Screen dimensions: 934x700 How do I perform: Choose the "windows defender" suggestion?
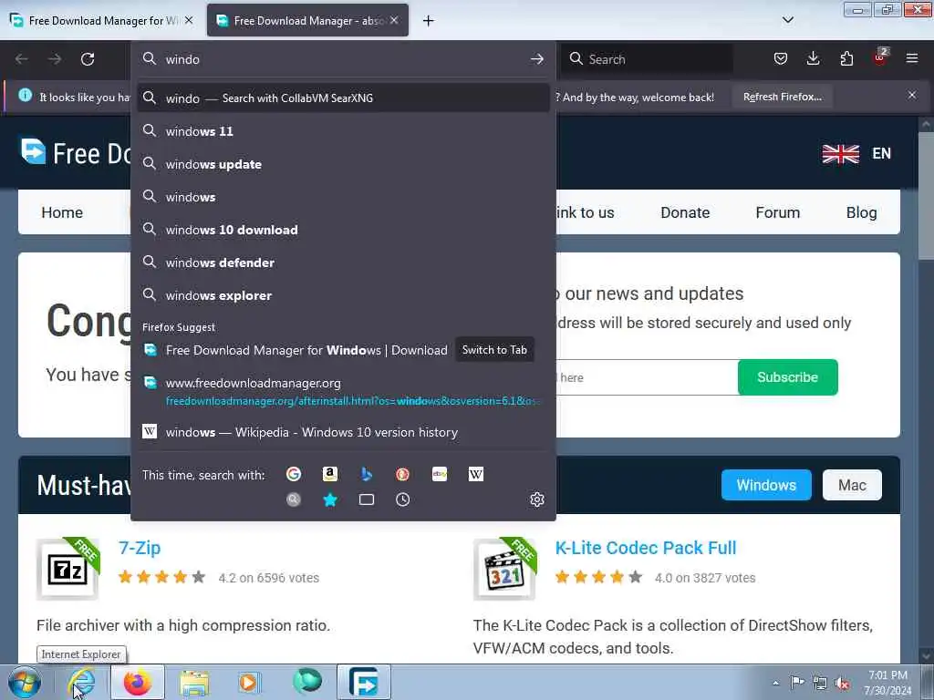[343, 262]
